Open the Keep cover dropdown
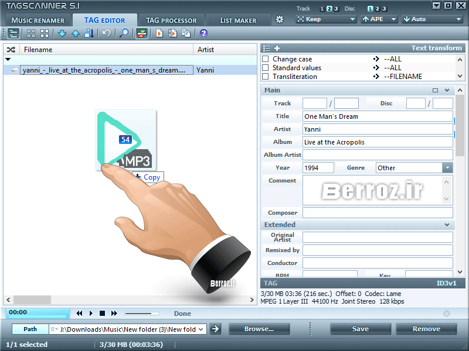The width and height of the screenshot is (469, 351). click(x=326, y=19)
